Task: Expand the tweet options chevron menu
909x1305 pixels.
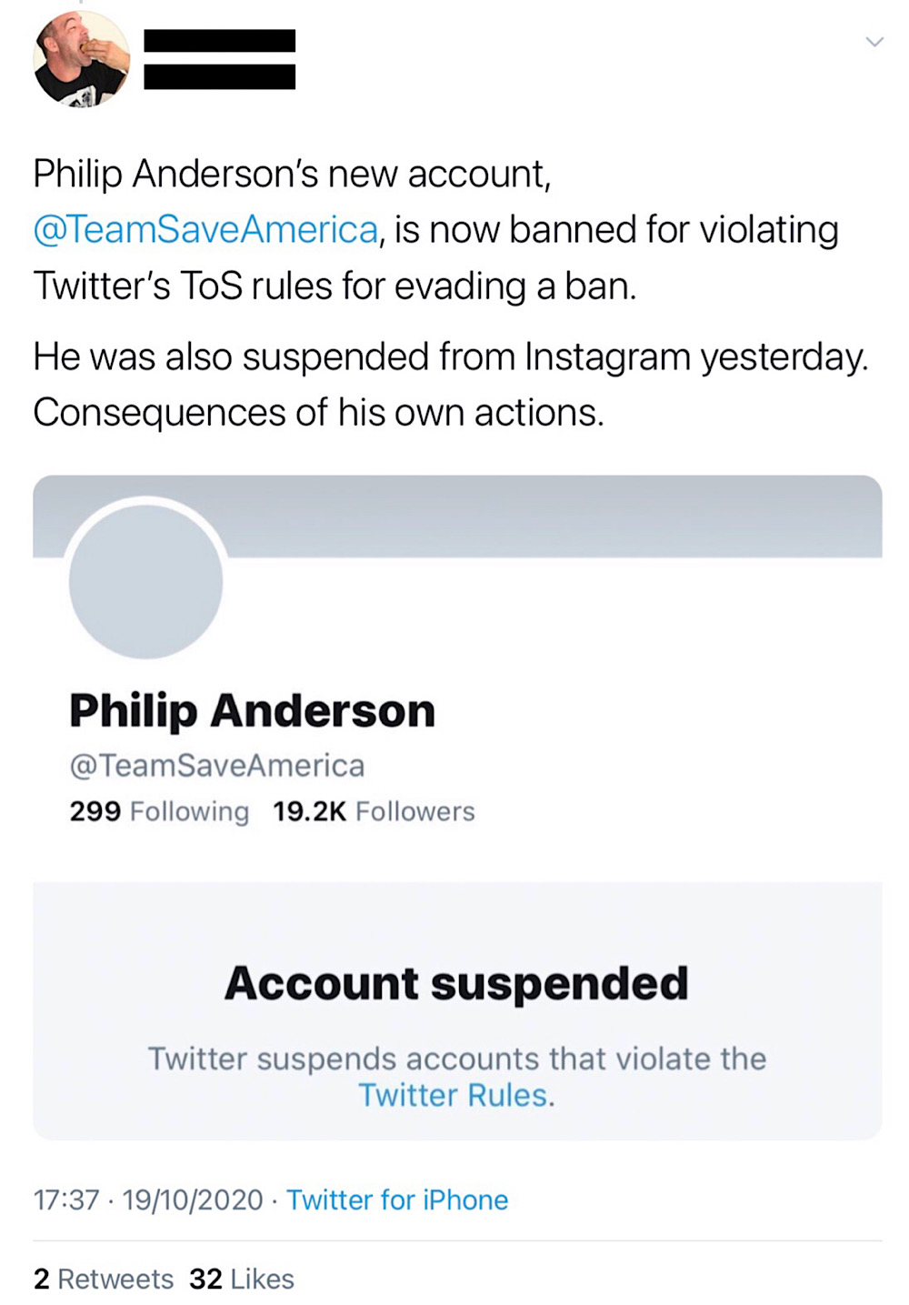Action: point(874,42)
